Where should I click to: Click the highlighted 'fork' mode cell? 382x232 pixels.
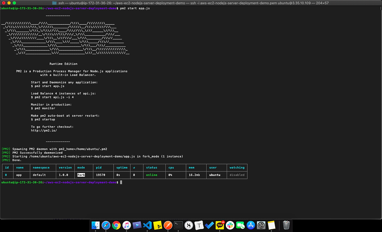click(x=81, y=175)
